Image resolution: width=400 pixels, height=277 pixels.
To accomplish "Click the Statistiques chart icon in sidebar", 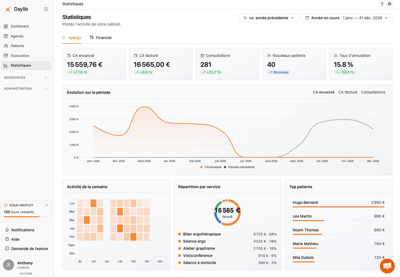I will 6,65.
